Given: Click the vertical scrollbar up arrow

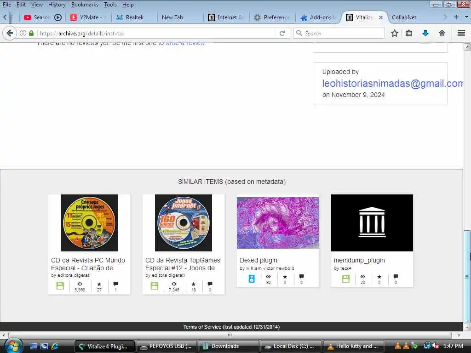Looking at the screenshot, I should pyautogui.click(x=467, y=47).
